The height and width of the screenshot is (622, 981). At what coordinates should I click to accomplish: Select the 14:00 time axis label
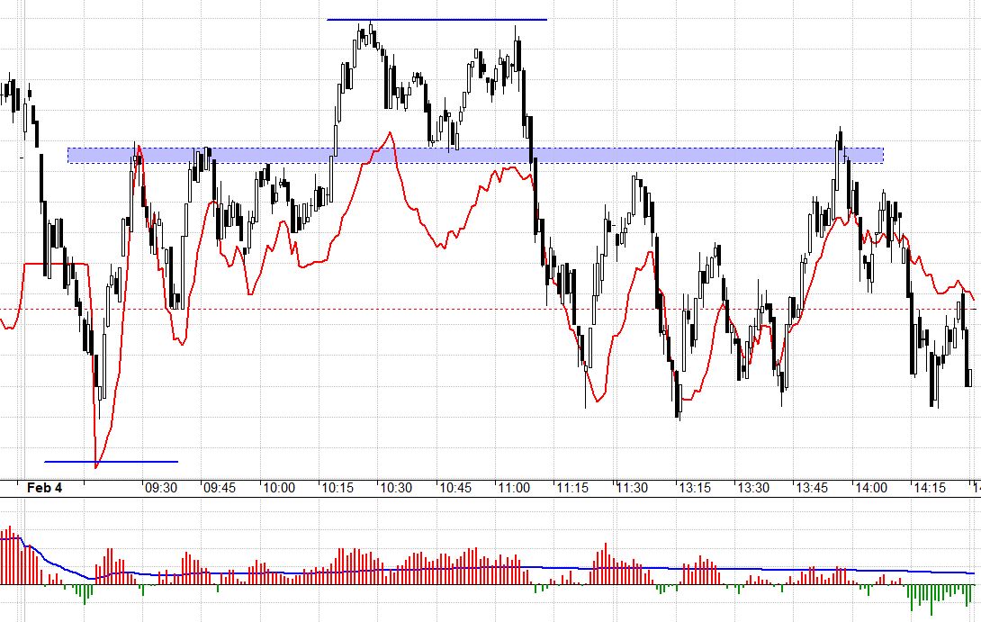[x=871, y=488]
